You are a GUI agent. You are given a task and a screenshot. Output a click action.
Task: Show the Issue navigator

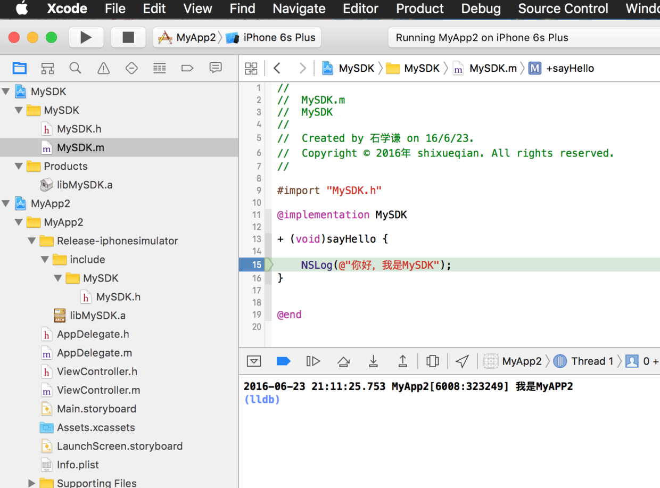tap(103, 68)
